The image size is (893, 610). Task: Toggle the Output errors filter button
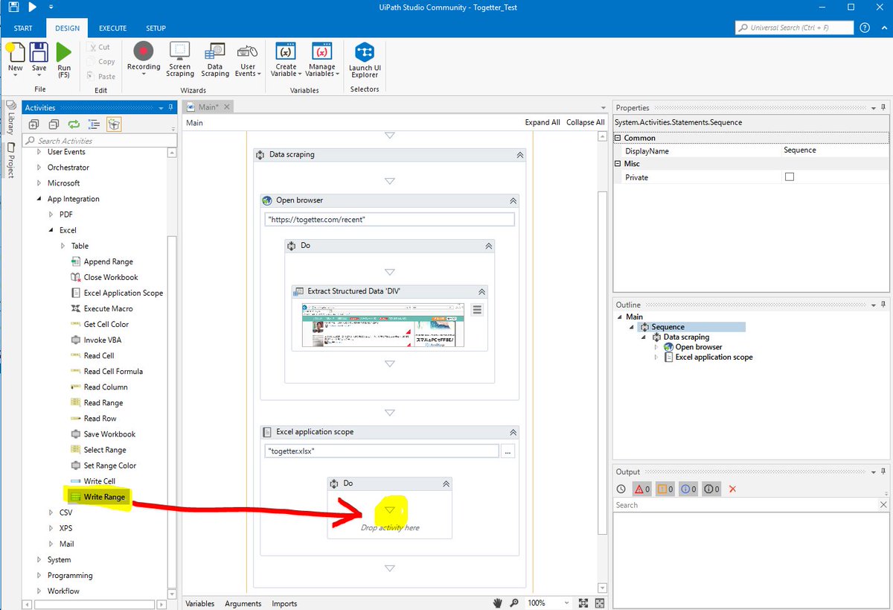[x=641, y=489]
